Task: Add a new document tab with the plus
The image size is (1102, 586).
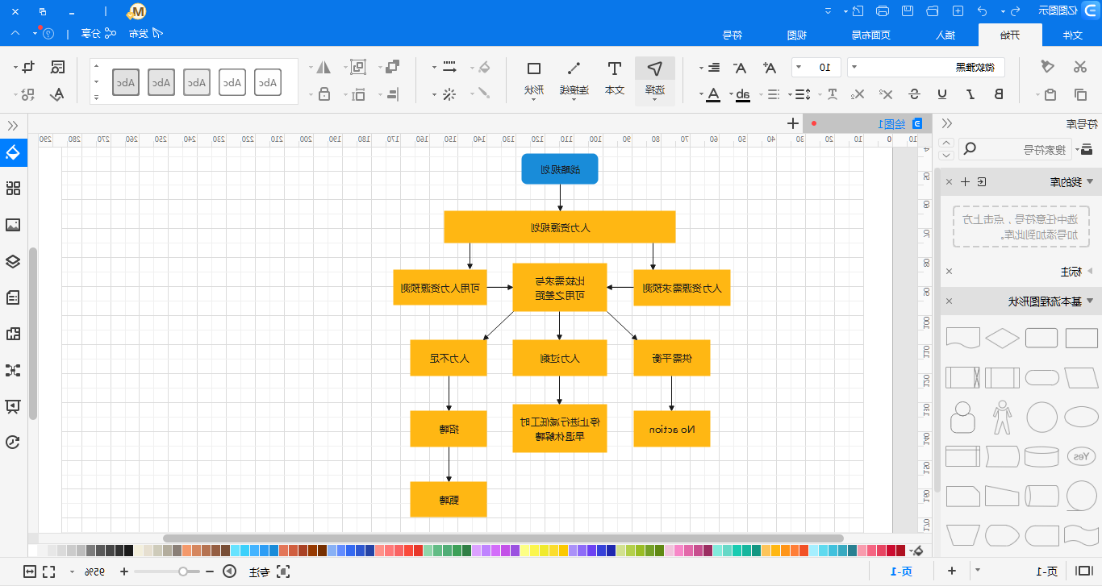Action: (793, 123)
